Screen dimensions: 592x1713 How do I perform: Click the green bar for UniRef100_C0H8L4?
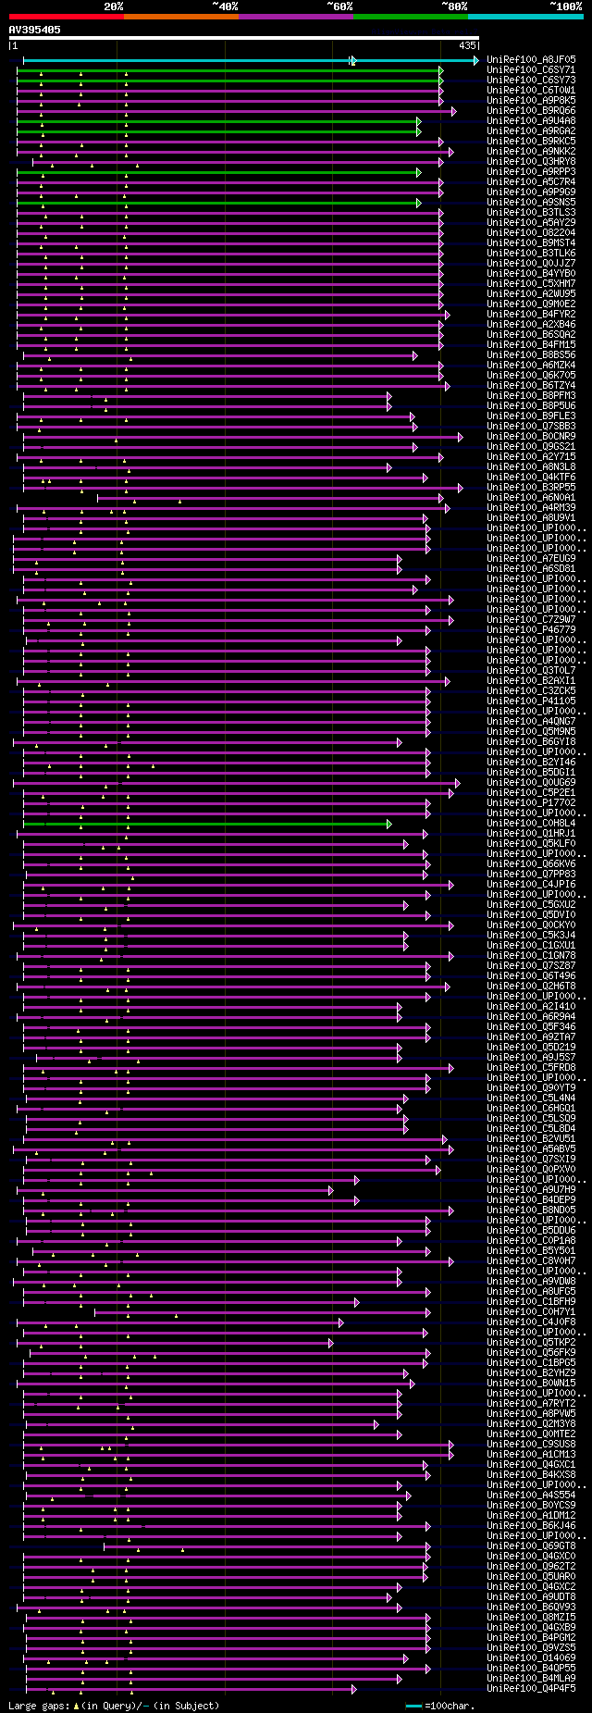(x=205, y=824)
